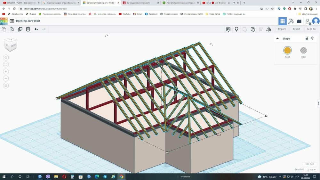Open the Solid color swatch
Viewport: 320px width, 180px height.
287,50
